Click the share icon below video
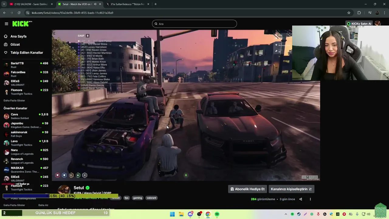Screen dimensions: 389x219 [301, 199]
